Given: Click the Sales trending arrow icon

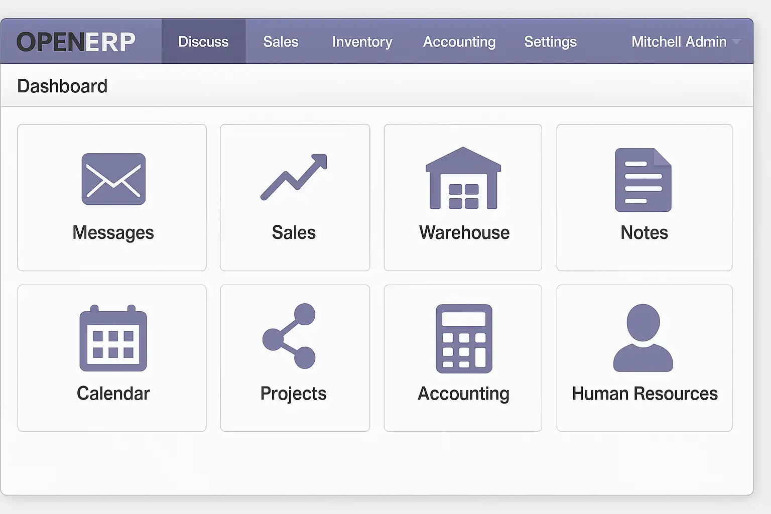Looking at the screenshot, I should point(294,177).
